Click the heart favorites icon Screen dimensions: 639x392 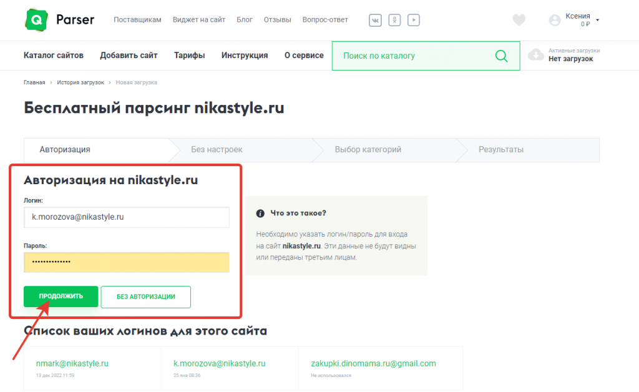click(x=519, y=19)
